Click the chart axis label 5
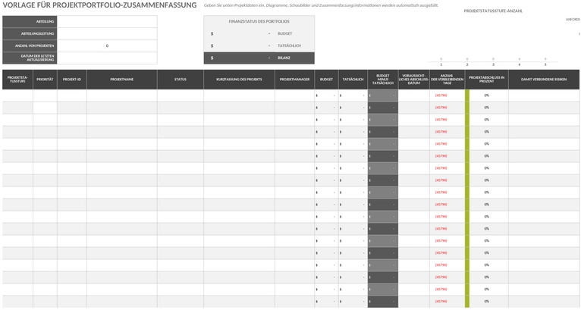Screen dimensions: 581x310 click(x=545, y=65)
